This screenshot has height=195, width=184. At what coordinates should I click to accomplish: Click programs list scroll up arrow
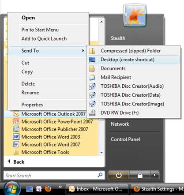pos(101,22)
